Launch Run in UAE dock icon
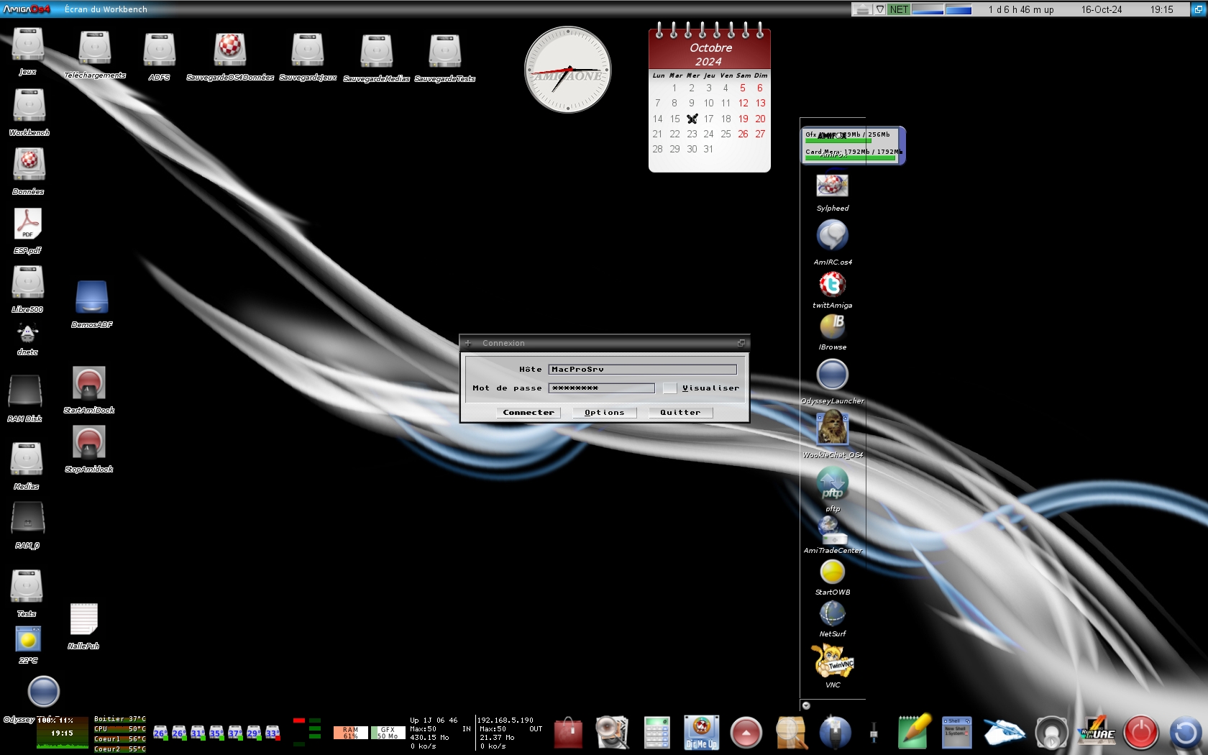The image size is (1208, 755). point(1097,733)
